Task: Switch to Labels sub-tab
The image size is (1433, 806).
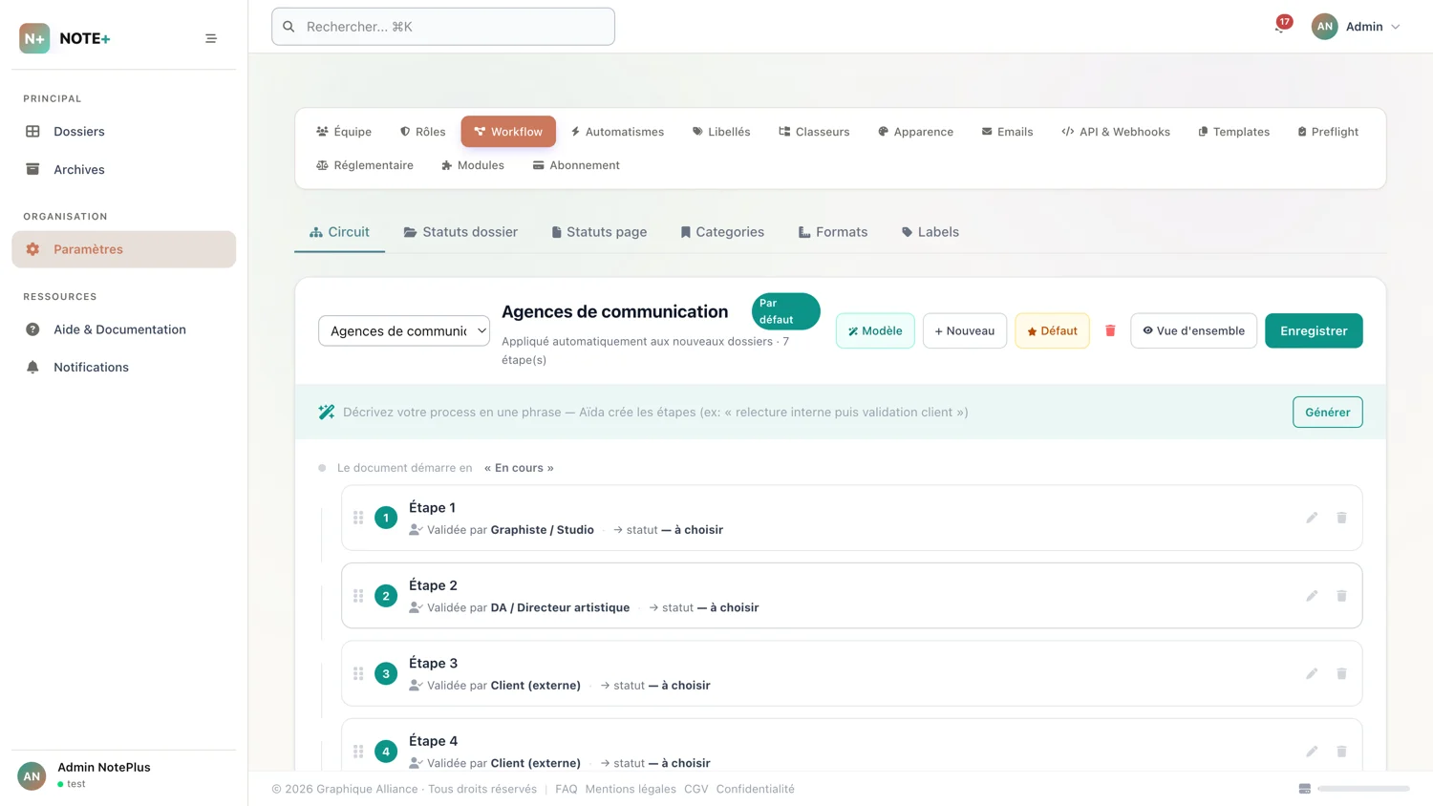Action: pos(930,232)
